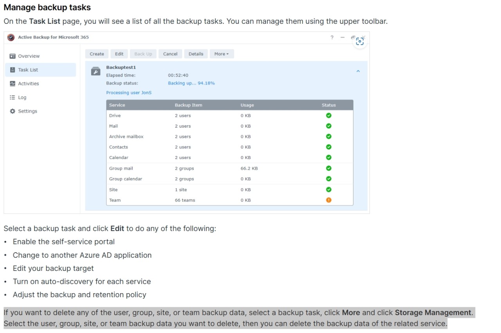501x333 pixels.
Task: Click the green status icon on the Drive row
Action: pos(328,115)
